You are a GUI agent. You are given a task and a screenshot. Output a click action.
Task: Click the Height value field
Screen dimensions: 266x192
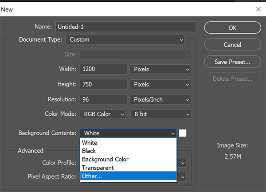click(103, 84)
